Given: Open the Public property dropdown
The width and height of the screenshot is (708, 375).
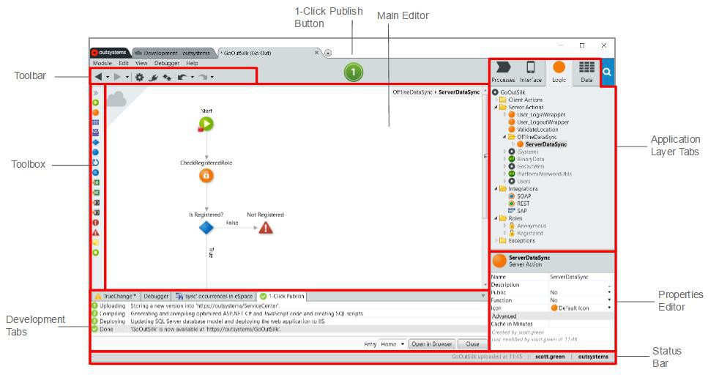Looking at the screenshot, I should click(x=610, y=292).
